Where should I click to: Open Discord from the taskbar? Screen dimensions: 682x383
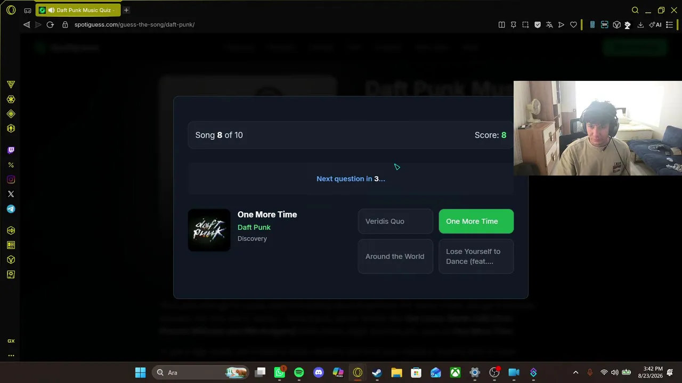coord(319,372)
